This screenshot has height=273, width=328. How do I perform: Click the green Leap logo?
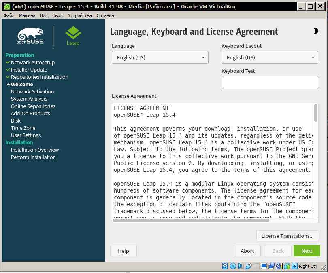pos(73,36)
